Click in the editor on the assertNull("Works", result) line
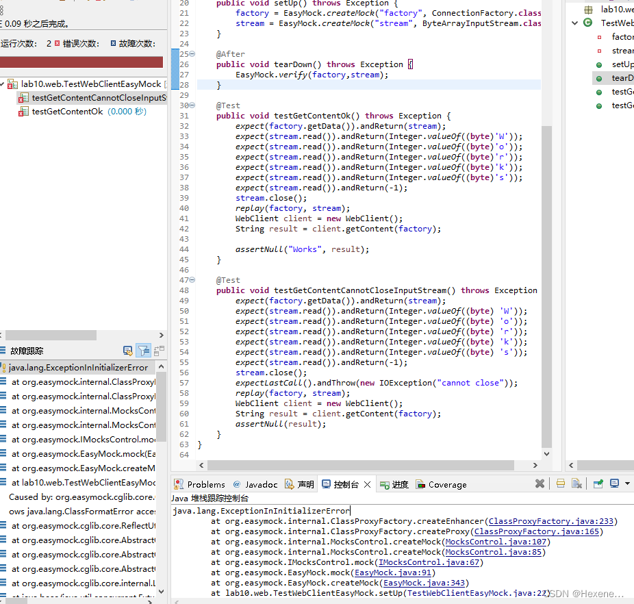 [302, 249]
